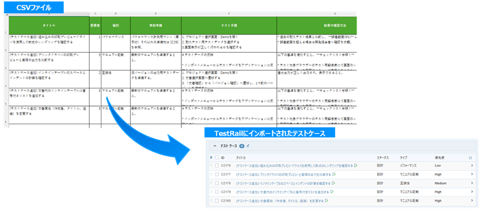Toggle the select-all checkbox in the header
The height and width of the screenshot is (211, 481).
(x=216, y=157)
